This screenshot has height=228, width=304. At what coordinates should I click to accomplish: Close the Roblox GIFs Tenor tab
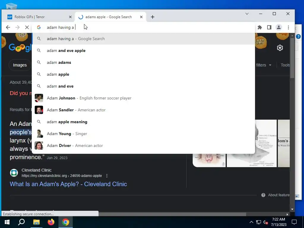point(70,17)
